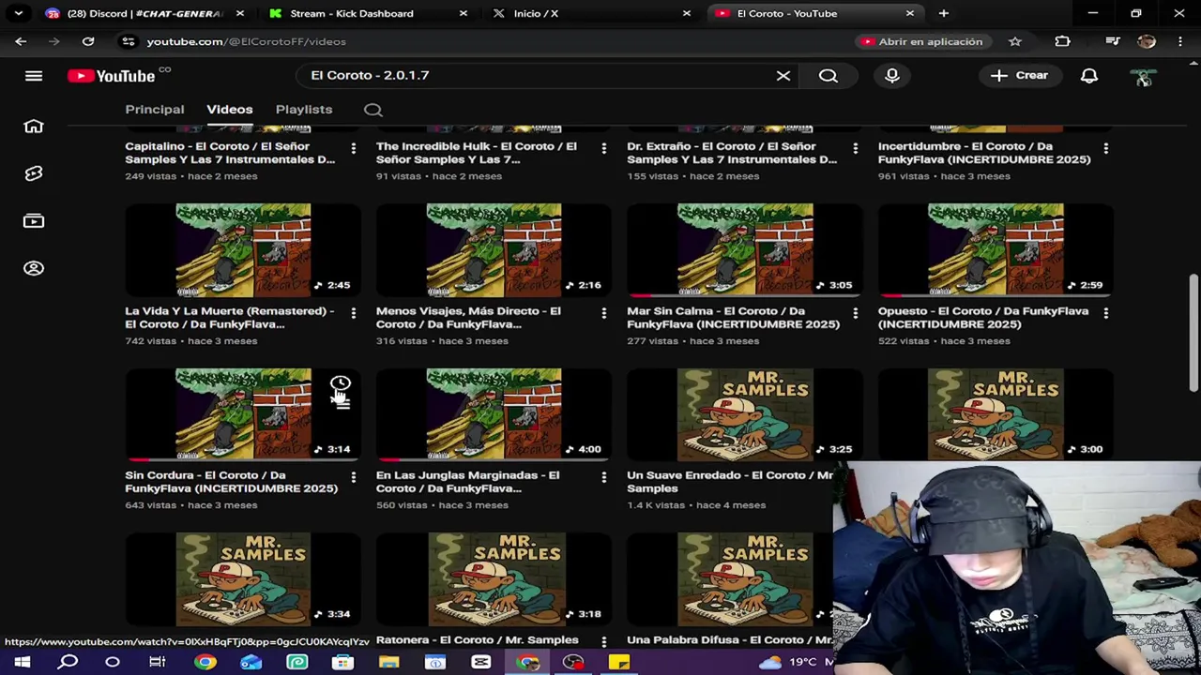
Task: Add Sin Cordura video to queue
Action: (x=341, y=405)
